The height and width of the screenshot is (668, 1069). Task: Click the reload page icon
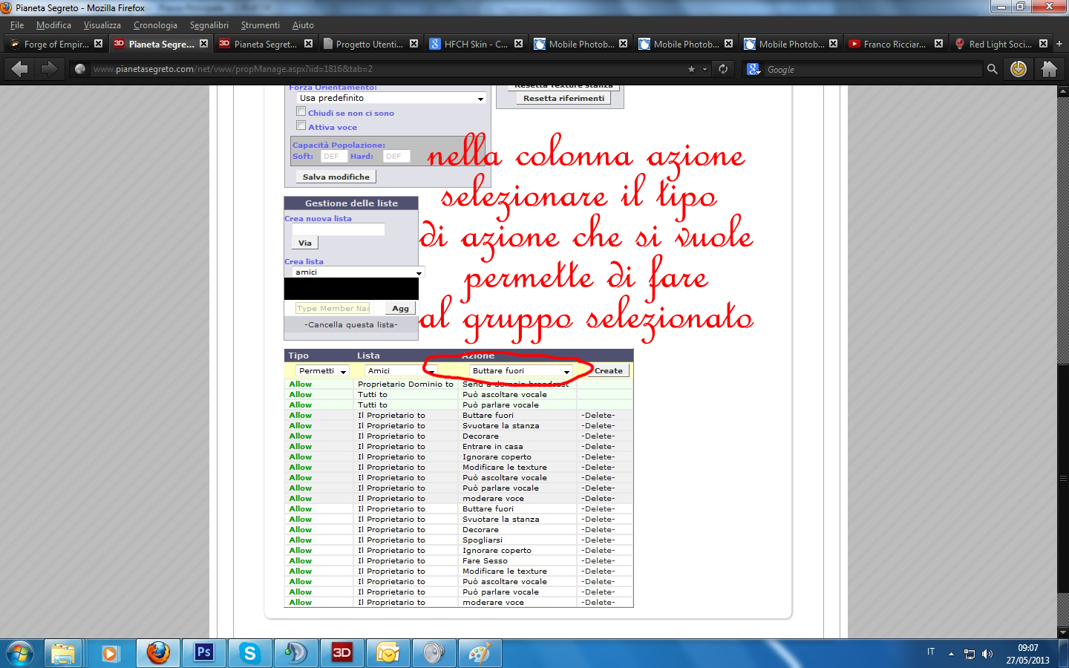click(x=723, y=69)
